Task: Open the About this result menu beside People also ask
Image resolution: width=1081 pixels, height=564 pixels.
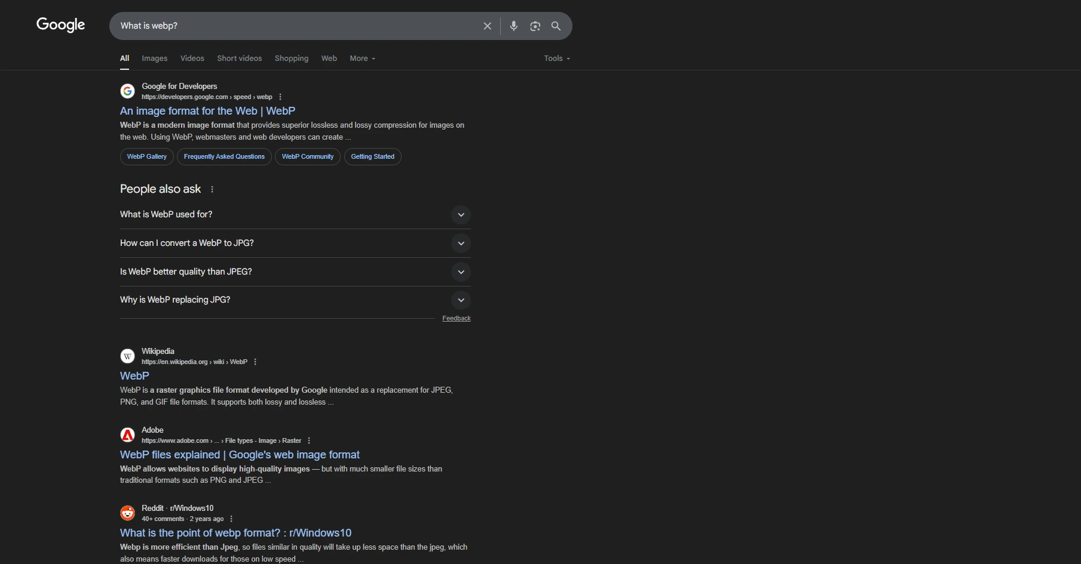Action: 212,189
